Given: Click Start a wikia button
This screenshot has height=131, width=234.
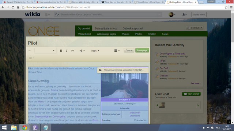Looking at the screenshot, I should tap(199, 15).
